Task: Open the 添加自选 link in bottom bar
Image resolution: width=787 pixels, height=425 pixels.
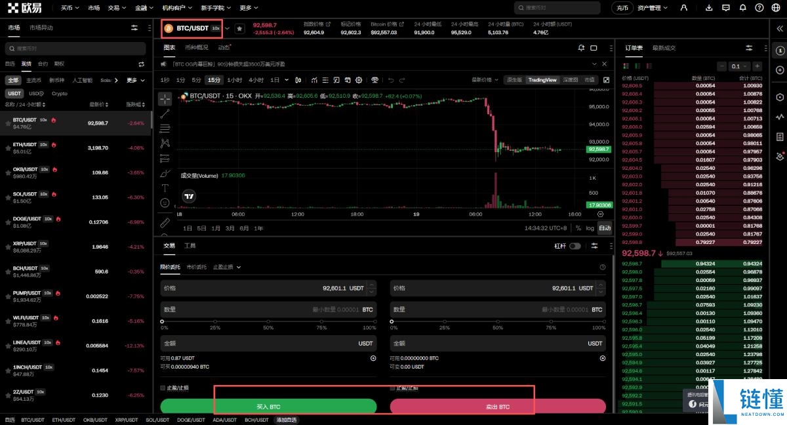Action: [x=286, y=420]
